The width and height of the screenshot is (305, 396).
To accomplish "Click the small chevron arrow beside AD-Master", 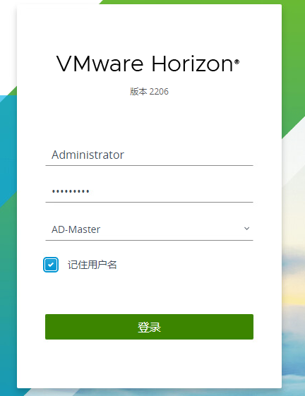I will 246,229.
